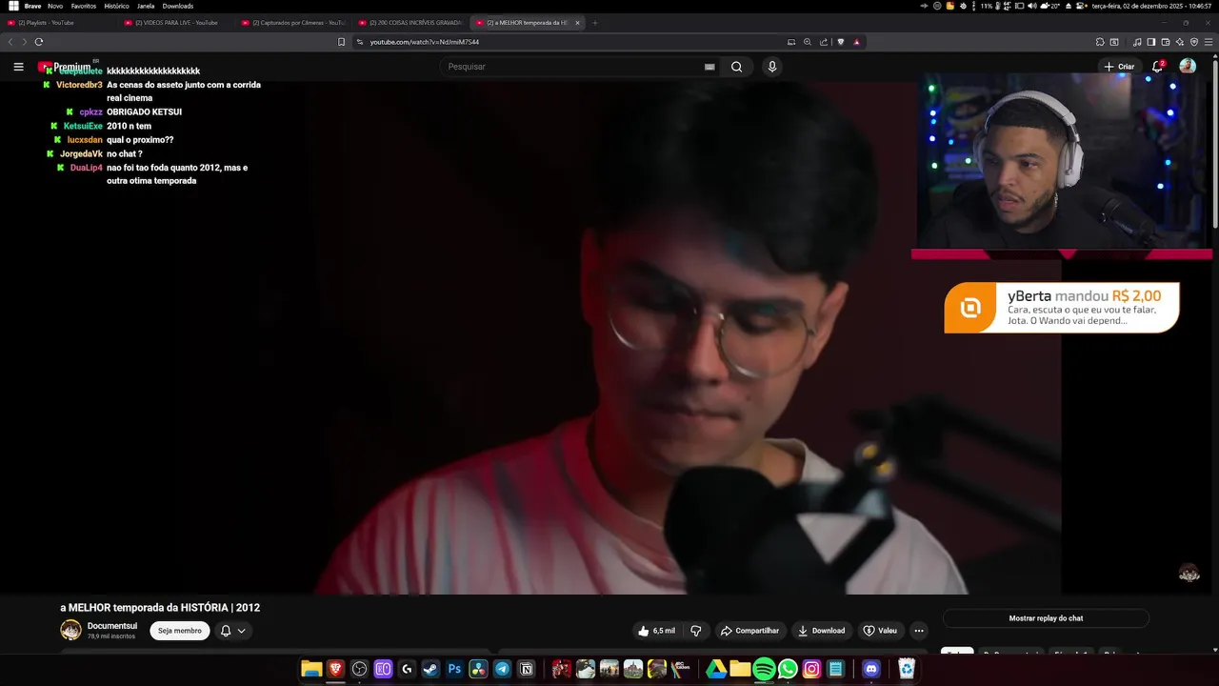Like the video with thumbs up

pos(657,631)
